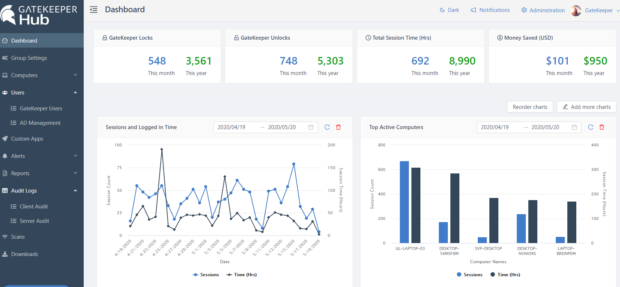Click the GateKeeper user avatar
This screenshot has height=287, width=620.
[x=576, y=10]
